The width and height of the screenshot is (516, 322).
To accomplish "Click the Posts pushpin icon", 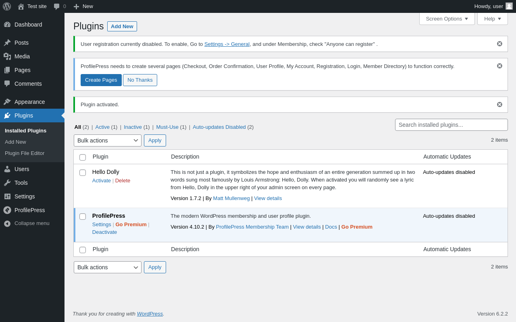I will coord(7,43).
